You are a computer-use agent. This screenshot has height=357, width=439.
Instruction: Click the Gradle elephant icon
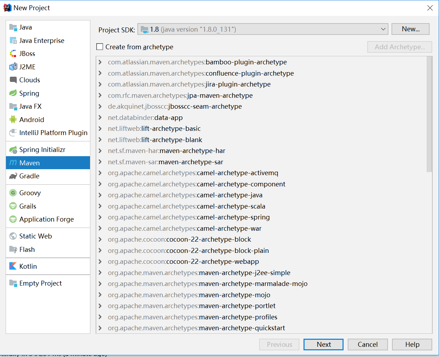[x=13, y=176]
